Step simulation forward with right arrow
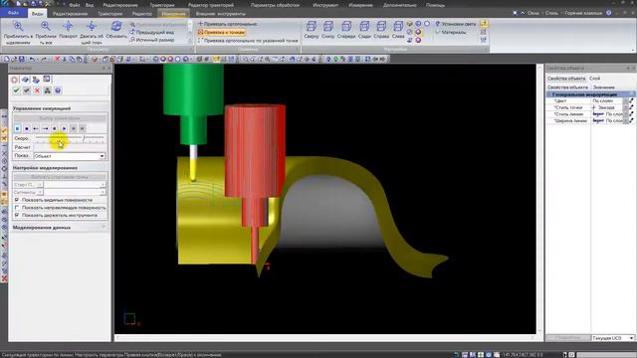Screen dimensions: 637x358 (x=45, y=128)
